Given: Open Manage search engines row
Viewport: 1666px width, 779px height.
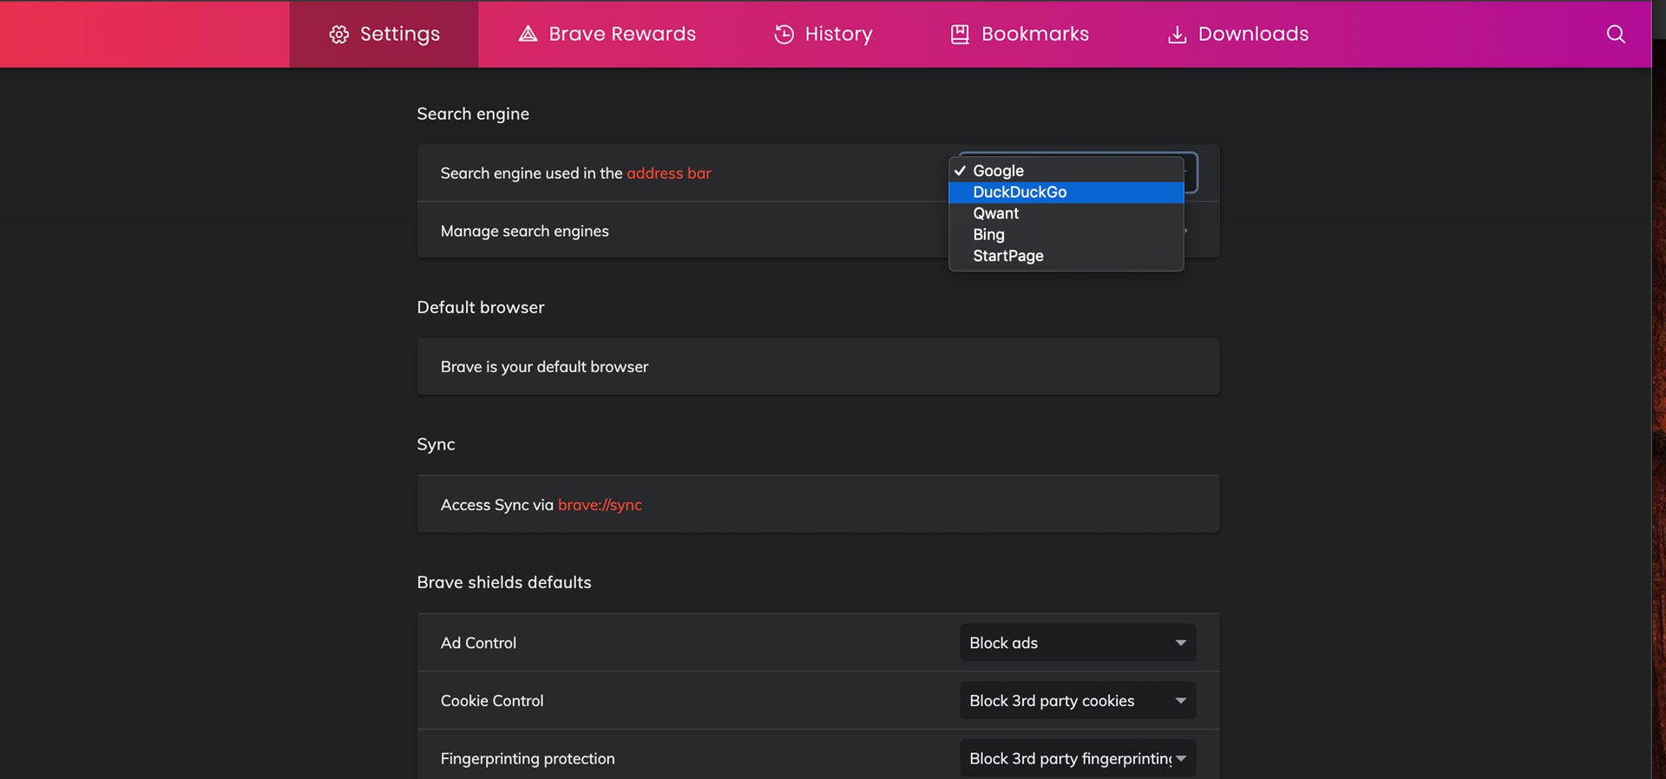Looking at the screenshot, I should (x=818, y=231).
